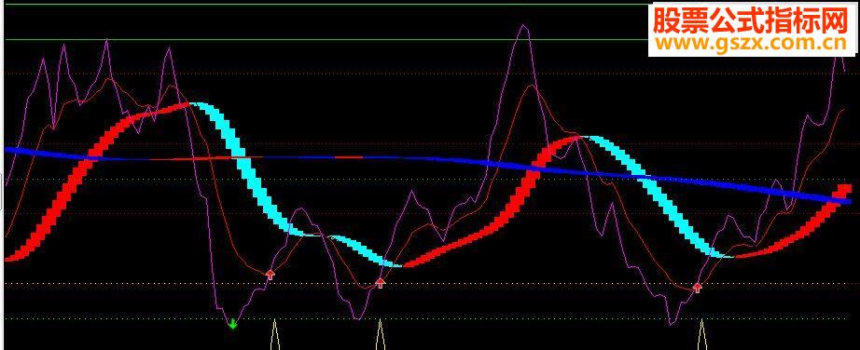Click the tallest magenta peak of the chart
This screenshot has width=860, height=350.
click(524, 26)
